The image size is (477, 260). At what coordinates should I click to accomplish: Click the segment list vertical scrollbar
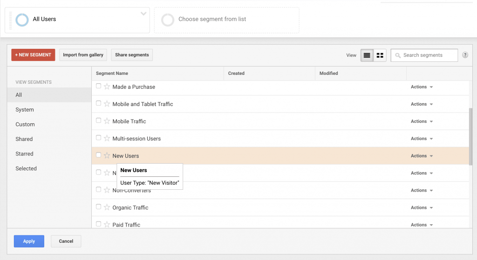tap(470, 136)
